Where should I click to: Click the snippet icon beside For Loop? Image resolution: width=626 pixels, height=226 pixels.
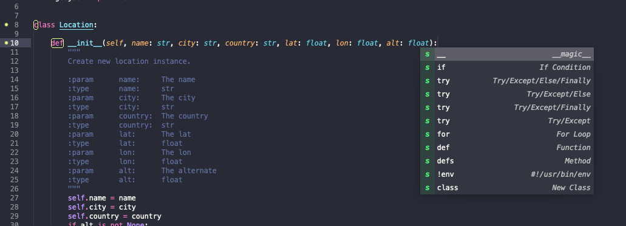[x=427, y=134]
